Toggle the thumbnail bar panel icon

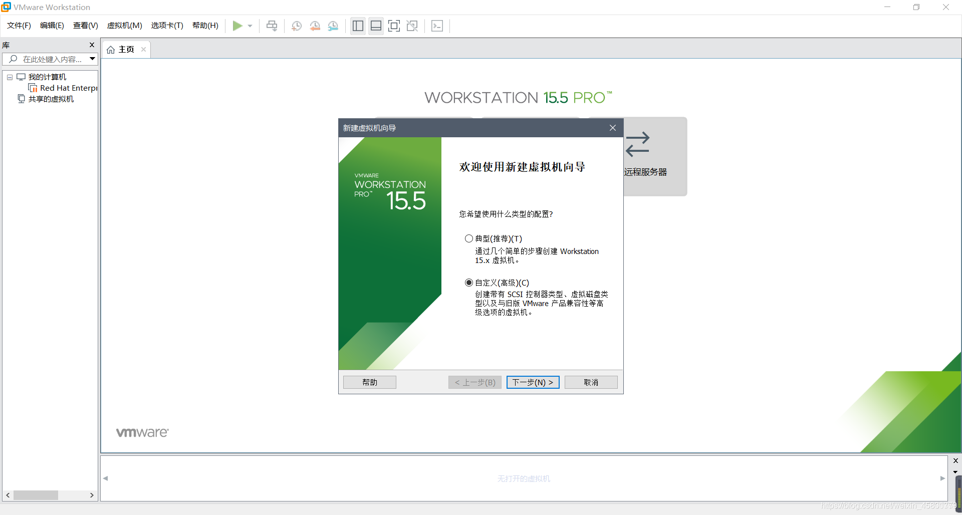pos(376,26)
